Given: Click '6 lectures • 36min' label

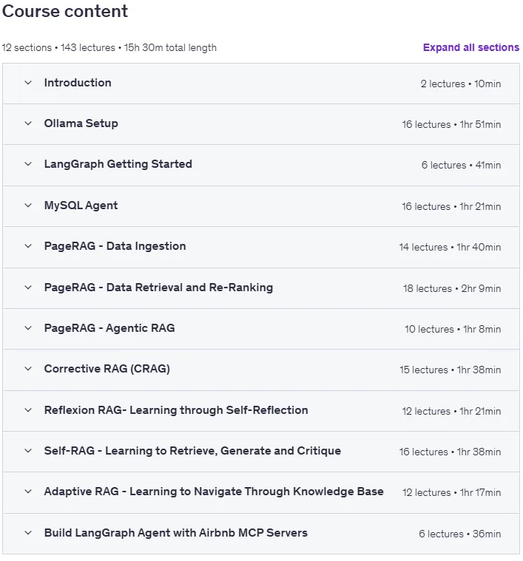Looking at the screenshot, I should [459, 534].
